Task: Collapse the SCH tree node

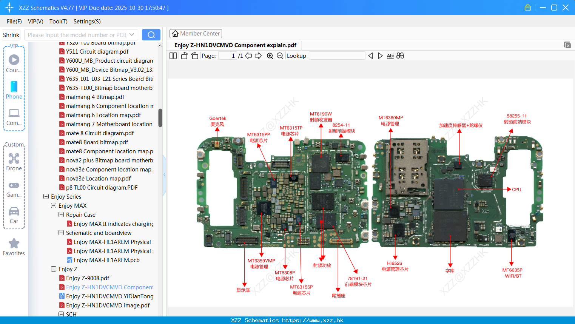Action: tap(61, 314)
